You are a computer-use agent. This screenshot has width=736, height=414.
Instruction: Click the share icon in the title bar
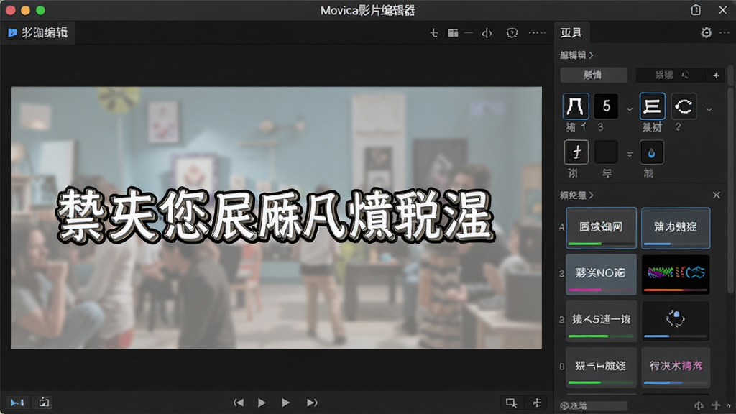click(x=696, y=10)
